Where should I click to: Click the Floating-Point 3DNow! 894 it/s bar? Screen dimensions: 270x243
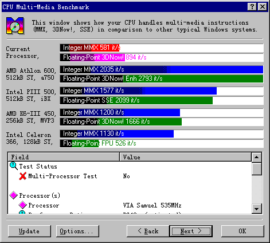coord(162,57)
